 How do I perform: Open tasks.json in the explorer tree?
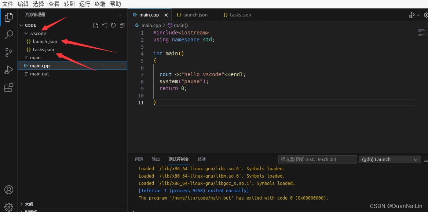click(72, 49)
